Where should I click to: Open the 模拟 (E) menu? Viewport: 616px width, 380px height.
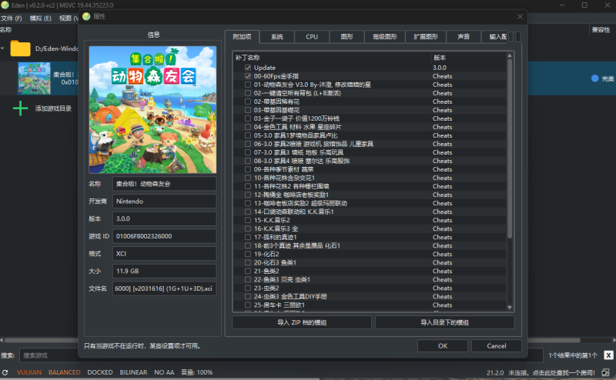tap(41, 18)
